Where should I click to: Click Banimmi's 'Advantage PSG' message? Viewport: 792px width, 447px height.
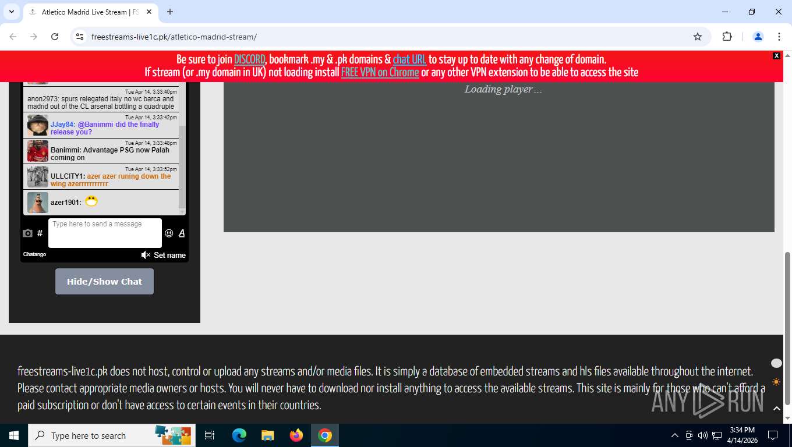pos(110,154)
